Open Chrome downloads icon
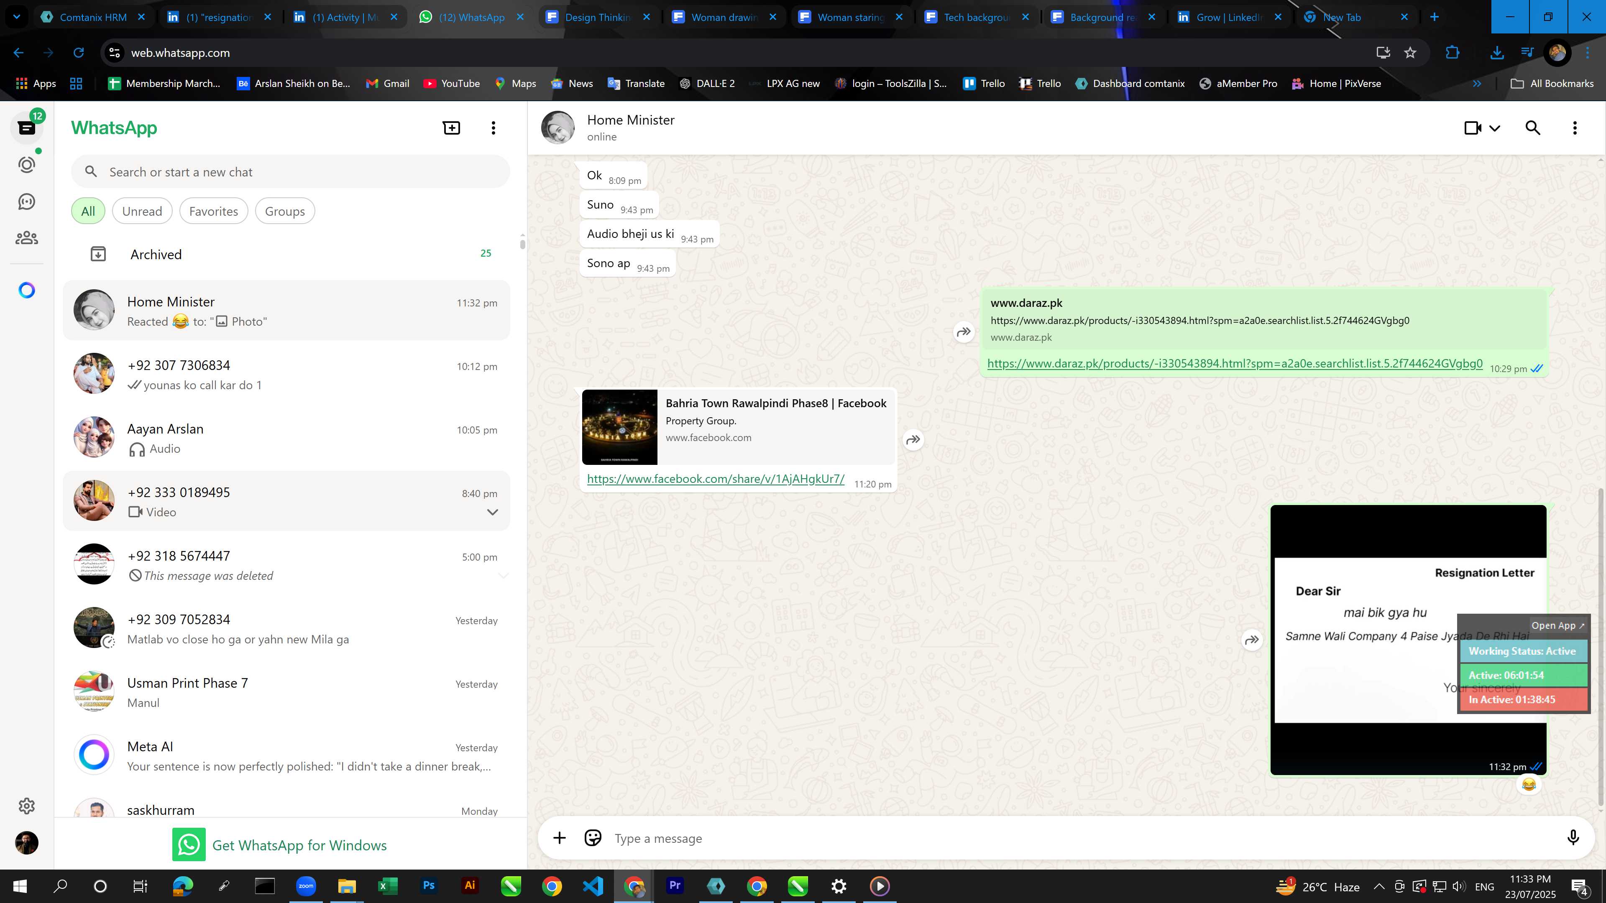This screenshot has height=903, width=1606. pos(1496,53)
